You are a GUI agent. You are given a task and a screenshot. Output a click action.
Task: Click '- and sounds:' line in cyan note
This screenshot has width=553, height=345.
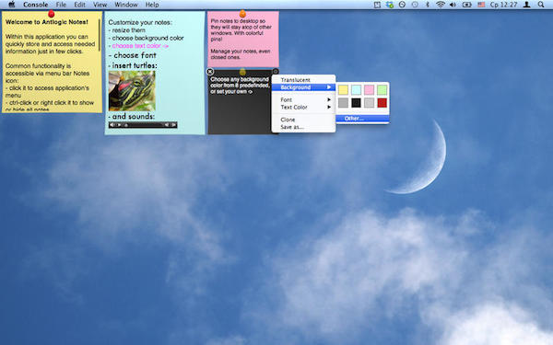click(x=132, y=116)
